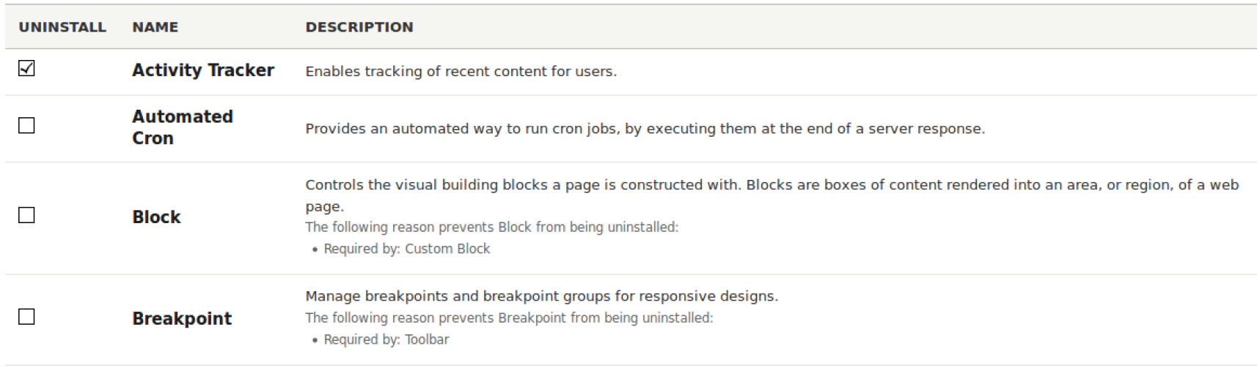Click the UNINSTALL column header
Screen dimensions: 1257x368
click(x=62, y=27)
